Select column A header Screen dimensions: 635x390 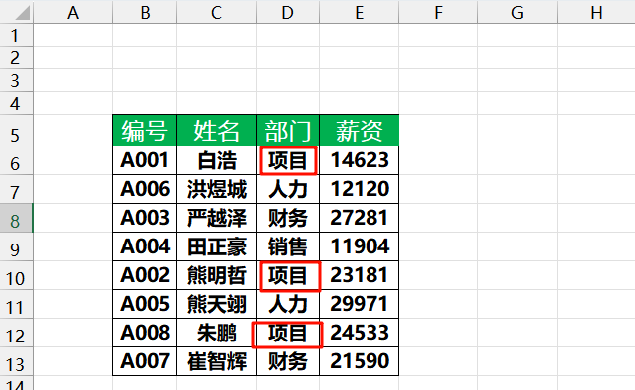click(x=73, y=12)
